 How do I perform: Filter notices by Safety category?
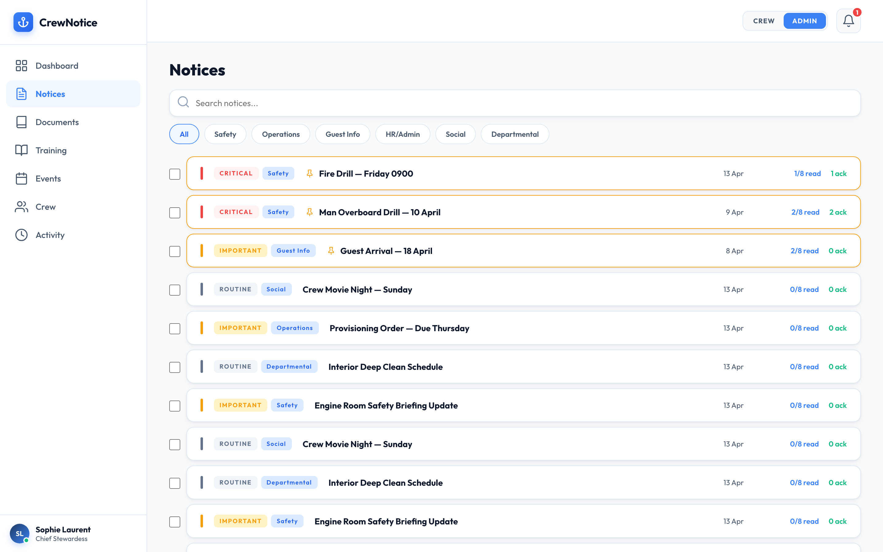(x=225, y=134)
